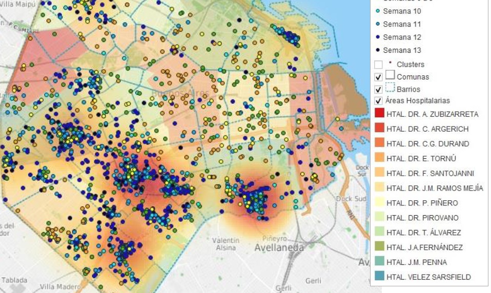Enable the Clusters layer checkbox

pos(379,65)
